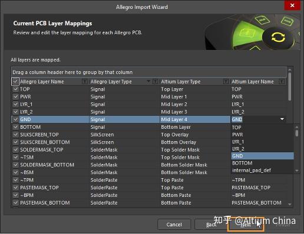
Task: Select TOP in the dropdown list
Action: pyautogui.click(x=263, y=128)
